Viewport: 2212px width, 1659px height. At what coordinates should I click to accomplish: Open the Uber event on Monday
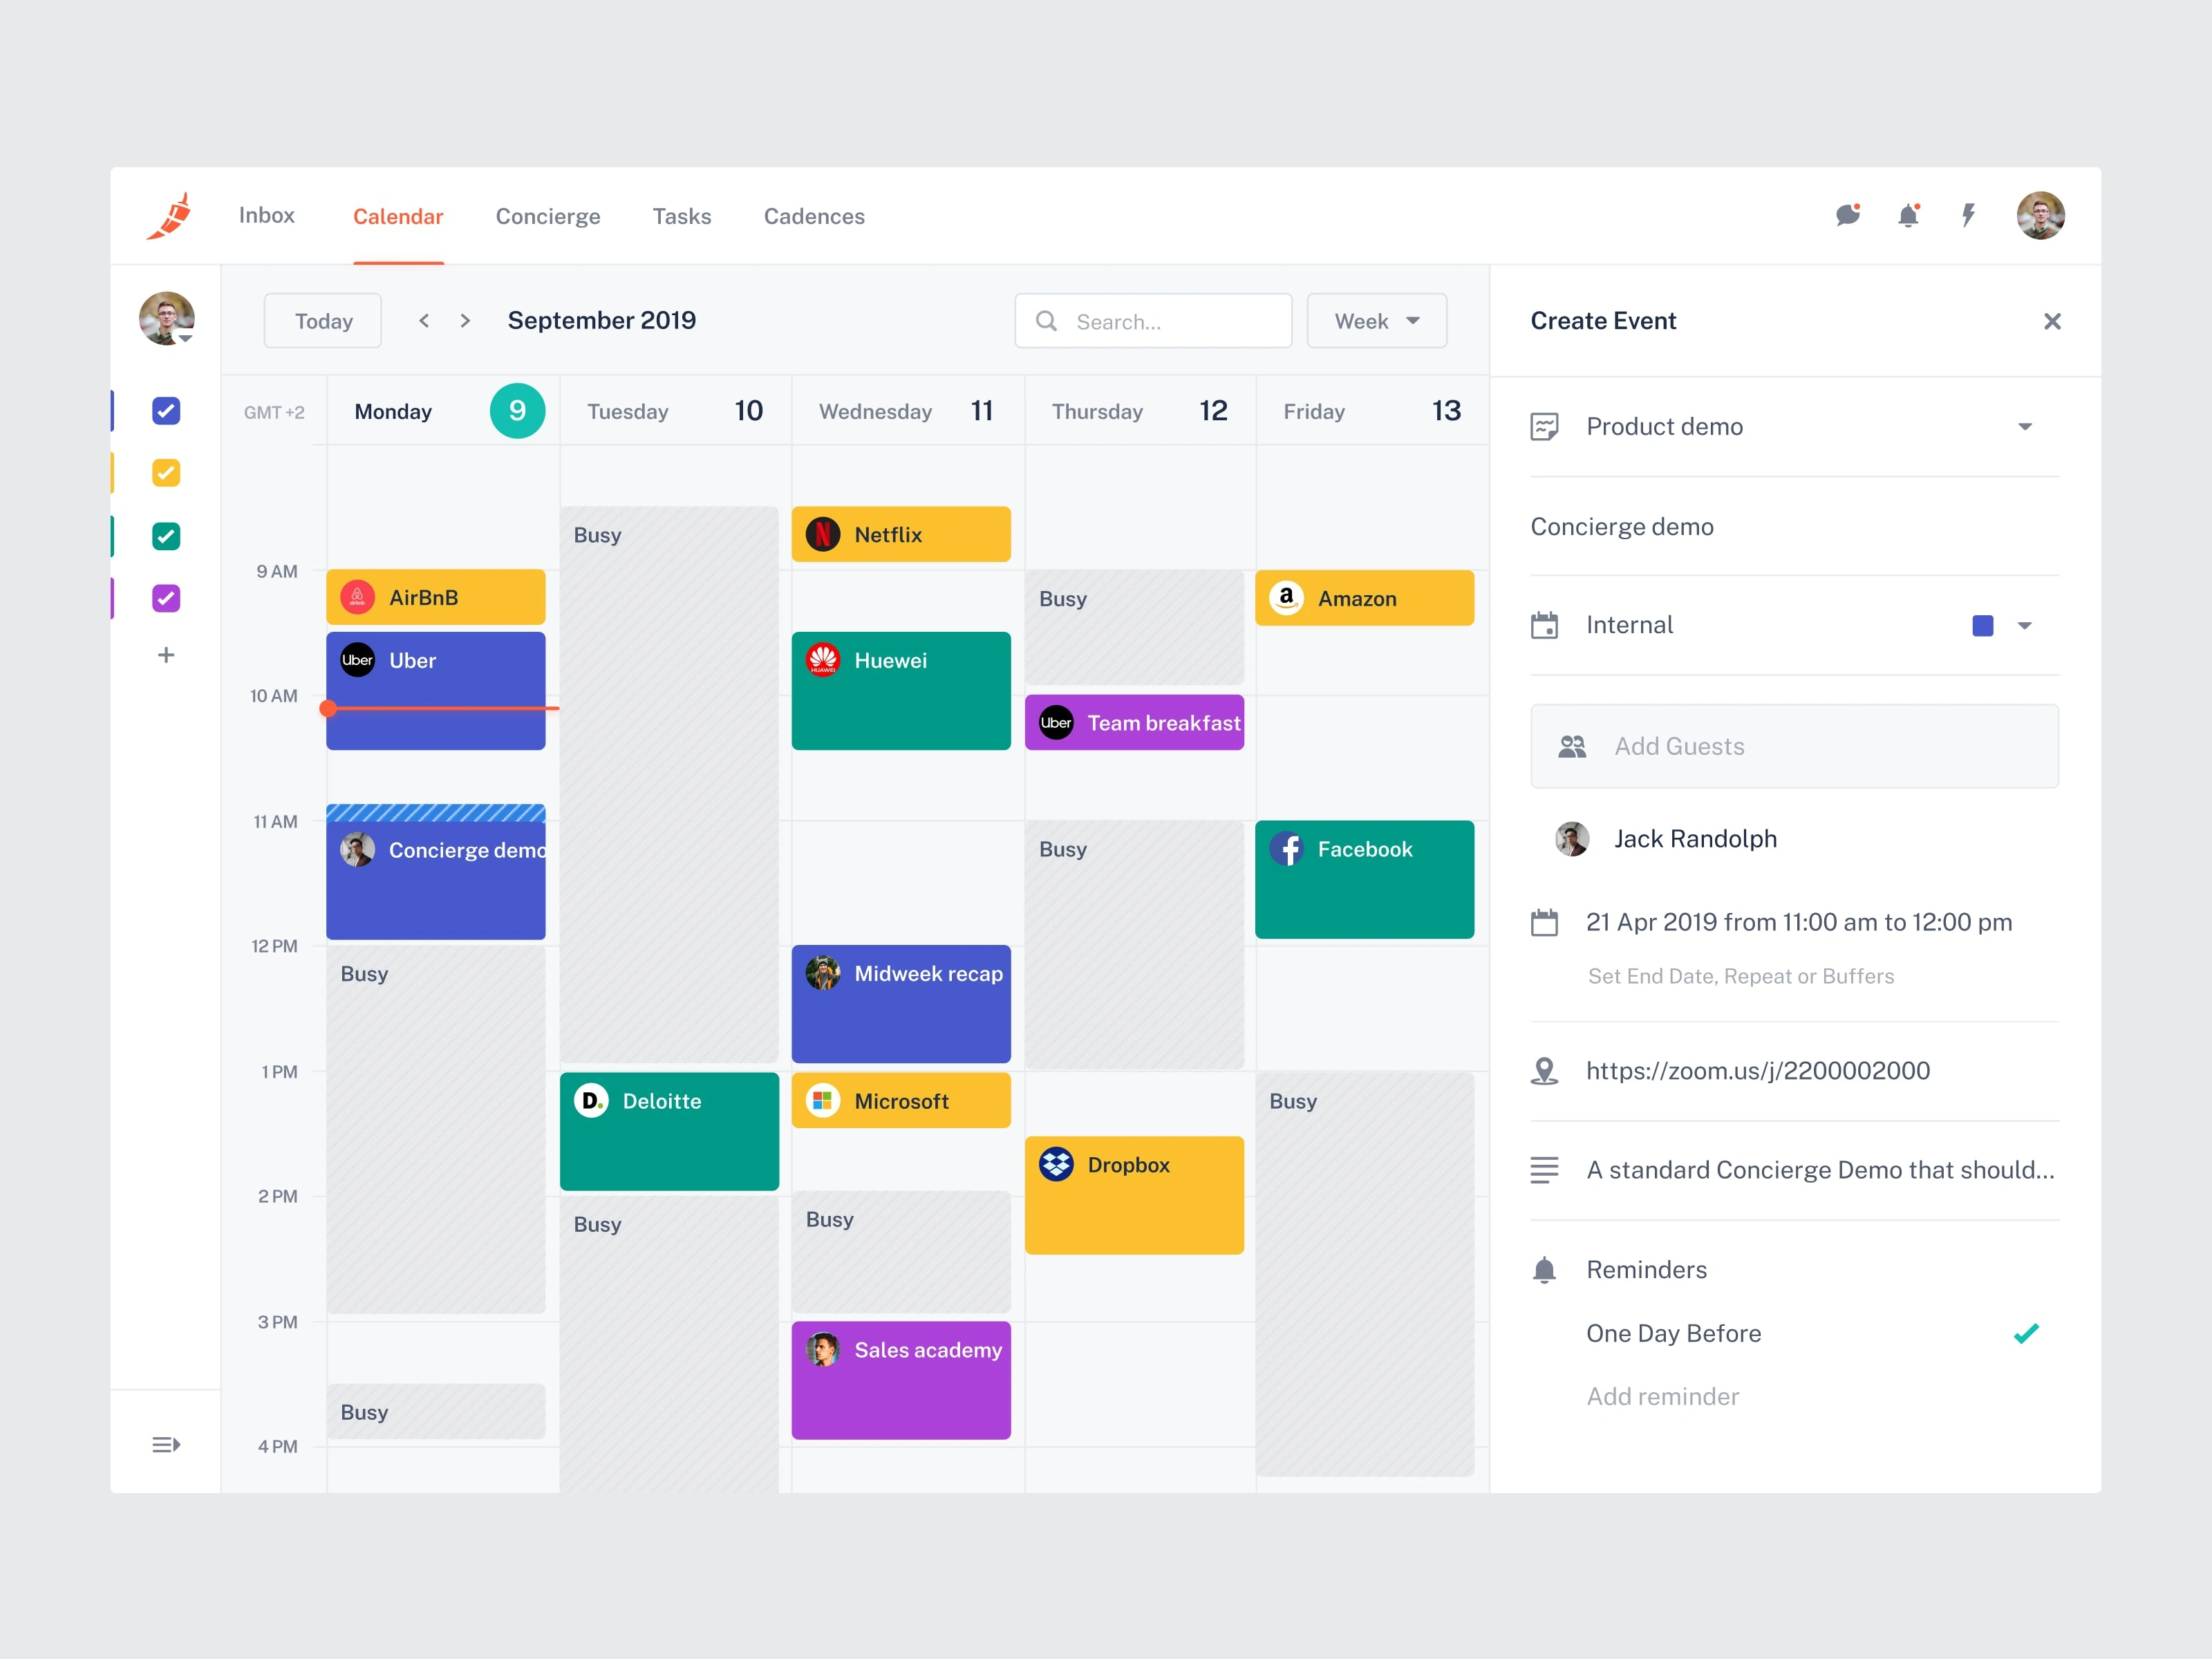436,691
